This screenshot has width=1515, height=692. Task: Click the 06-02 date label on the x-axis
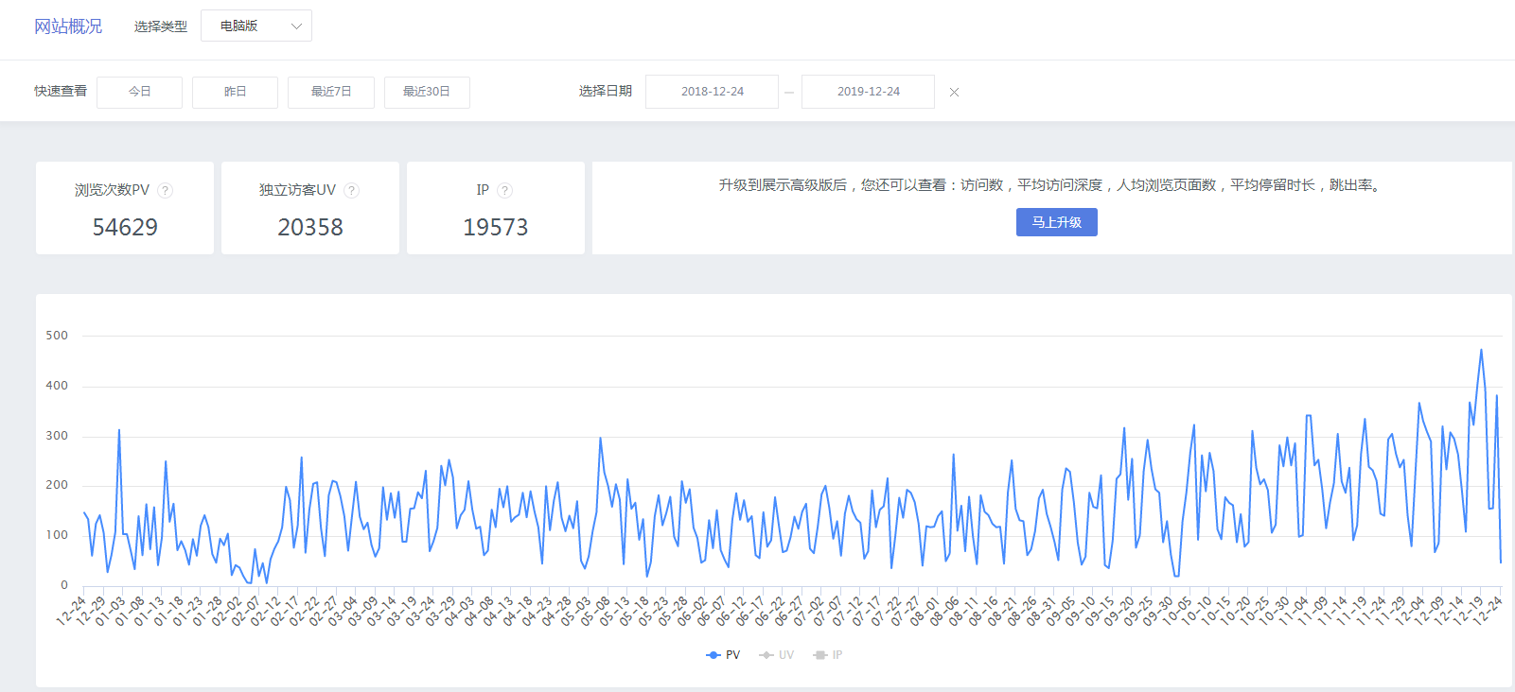click(x=694, y=611)
